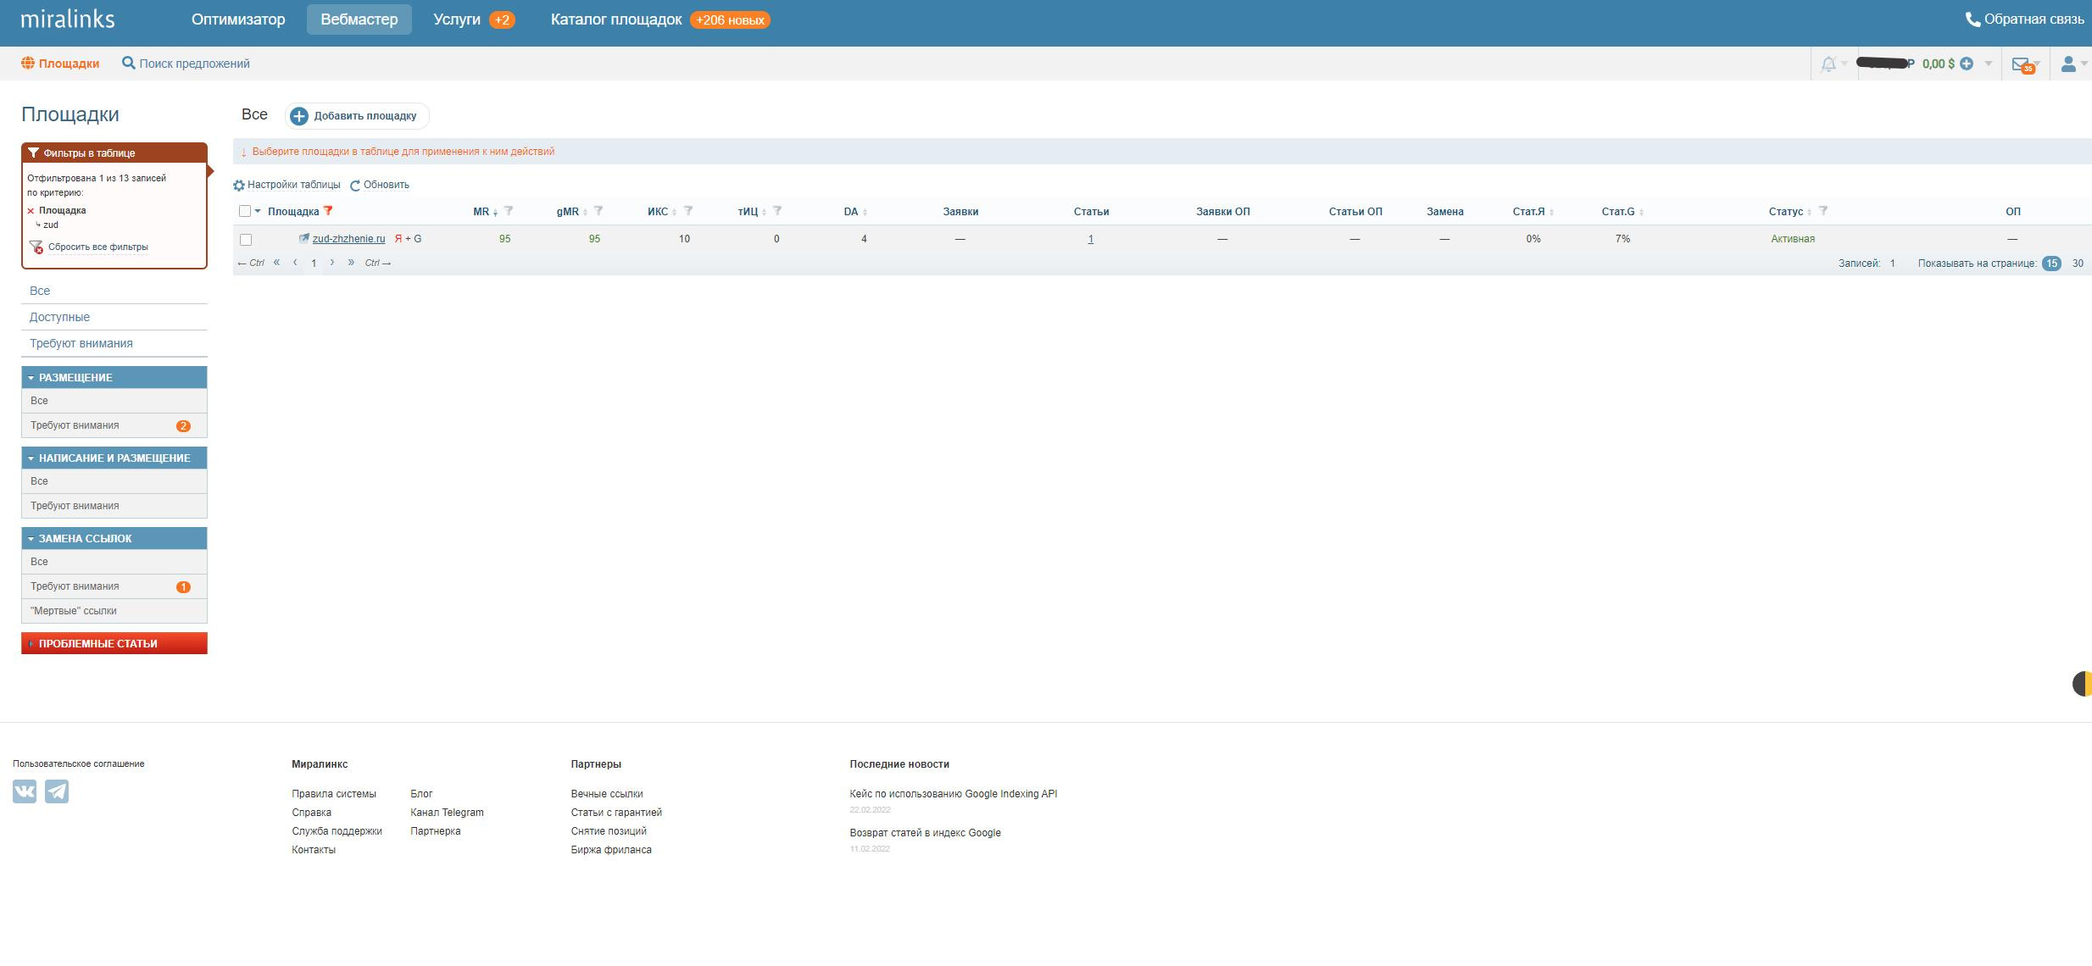Open the balance dropdown arrow
2092x966 pixels.
tap(1989, 64)
